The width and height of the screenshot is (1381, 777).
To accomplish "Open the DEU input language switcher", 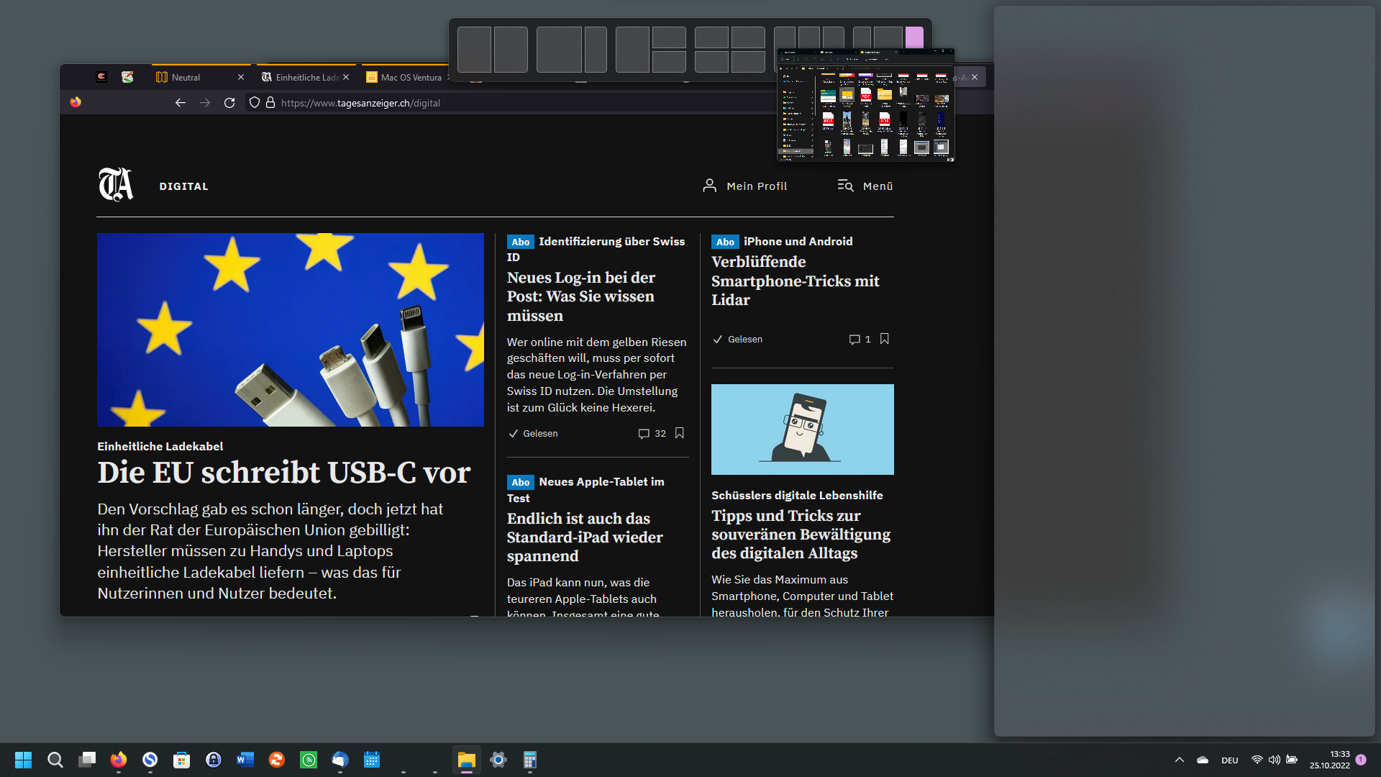I will click(x=1230, y=760).
